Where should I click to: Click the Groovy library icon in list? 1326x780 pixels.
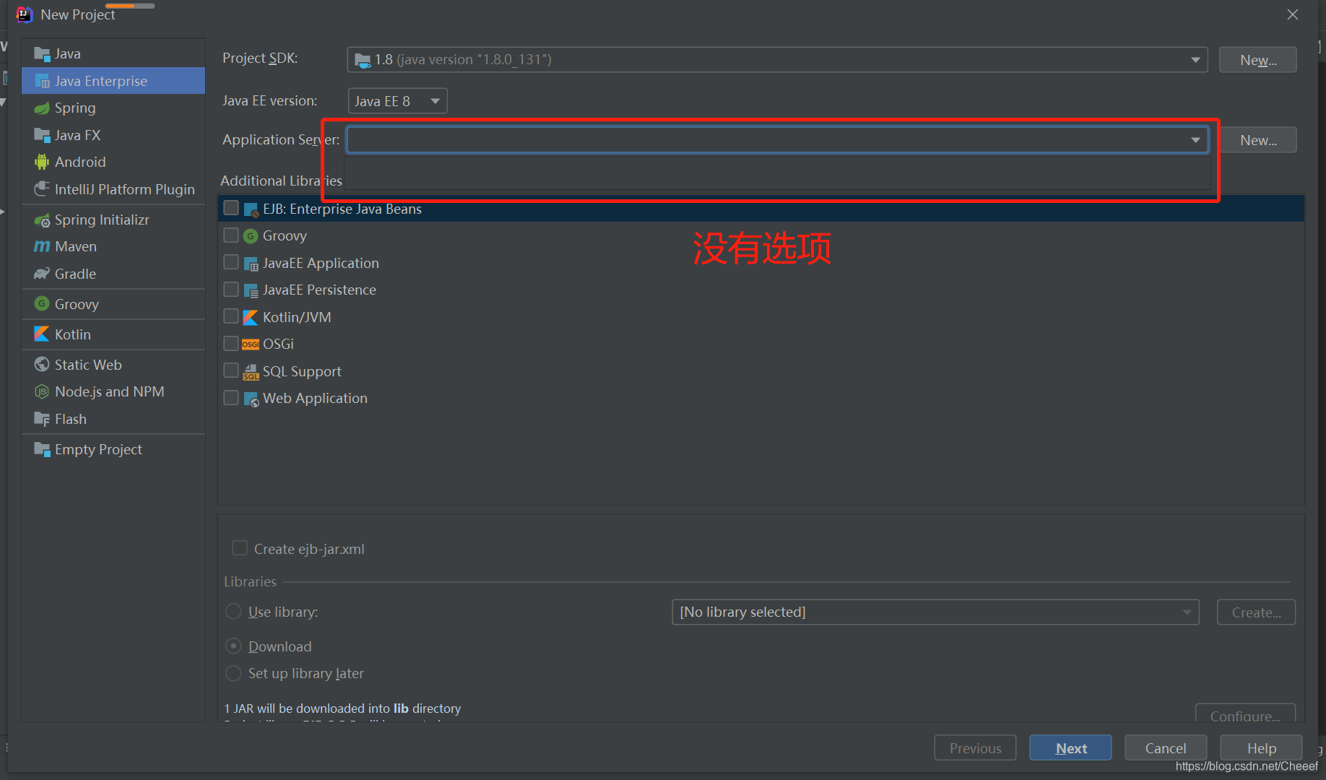[251, 236]
